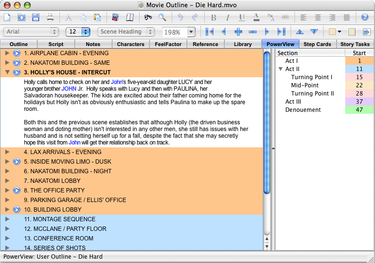Remove step with minus icon

(x=253, y=32)
